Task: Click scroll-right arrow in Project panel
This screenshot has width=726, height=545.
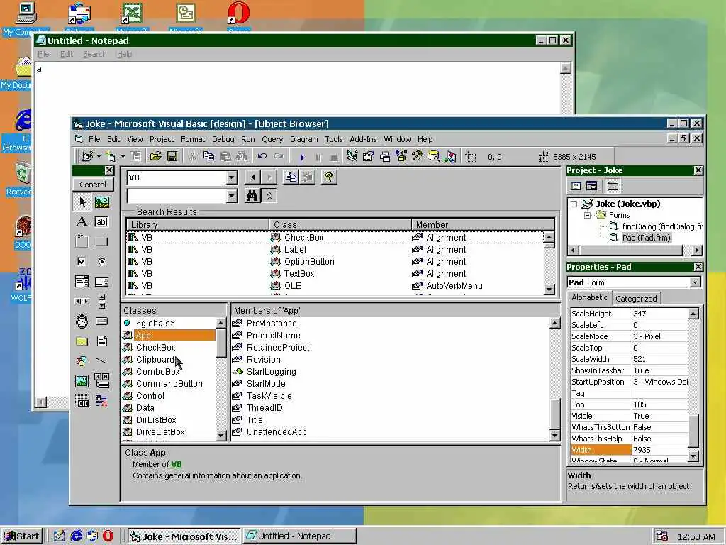Action: [698, 251]
